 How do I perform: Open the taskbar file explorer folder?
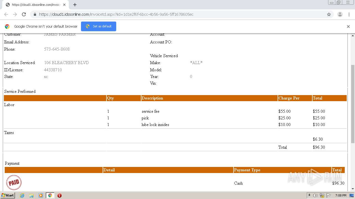[x=31, y=195]
